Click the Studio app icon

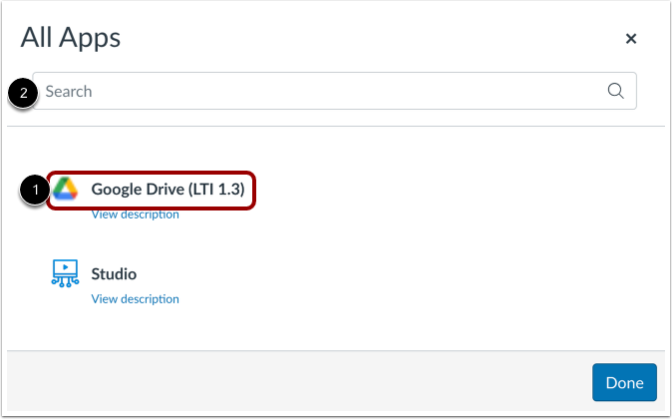65,273
